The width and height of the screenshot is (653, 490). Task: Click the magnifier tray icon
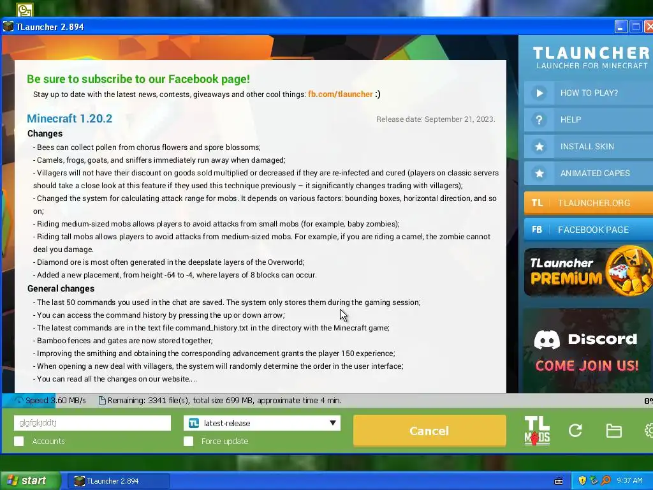[x=606, y=480]
